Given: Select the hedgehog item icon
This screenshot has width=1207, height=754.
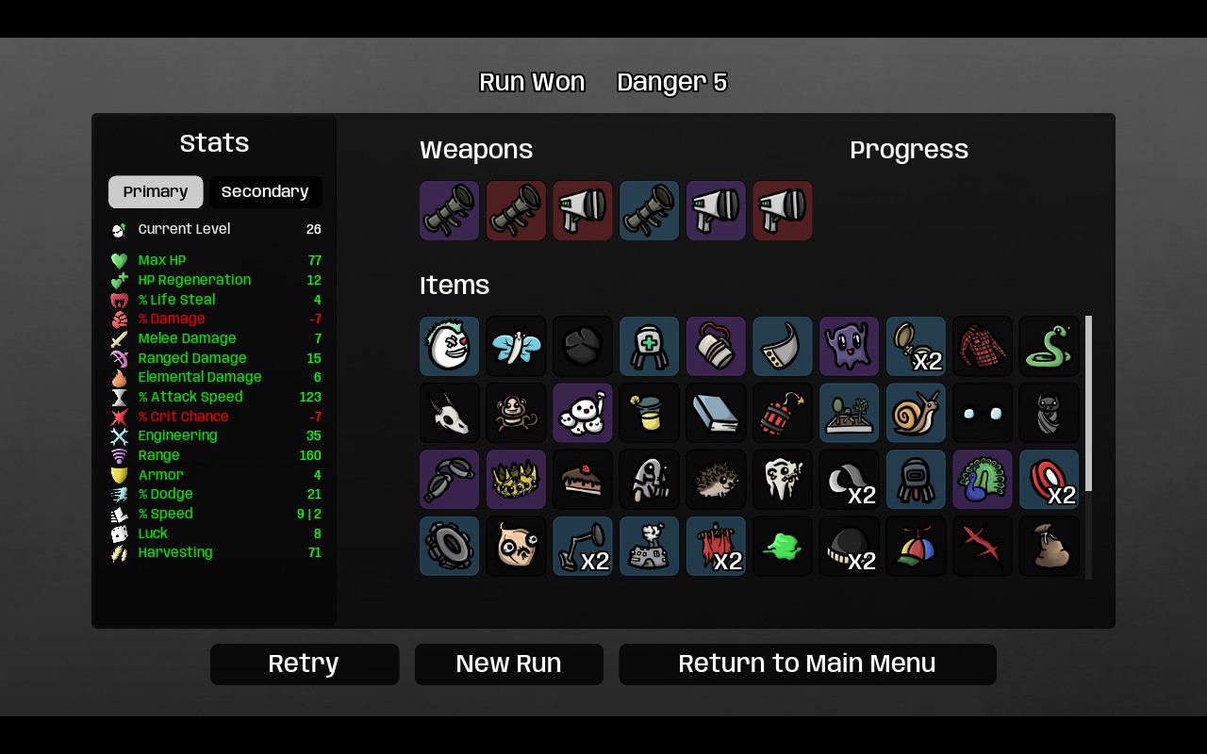Looking at the screenshot, I should 716,480.
